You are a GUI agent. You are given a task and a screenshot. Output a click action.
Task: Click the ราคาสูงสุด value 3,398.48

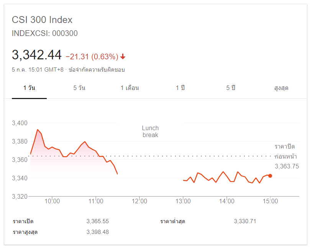98,232
